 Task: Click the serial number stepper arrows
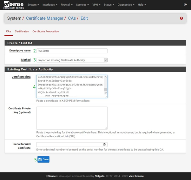pyautogui.click(x=105, y=144)
